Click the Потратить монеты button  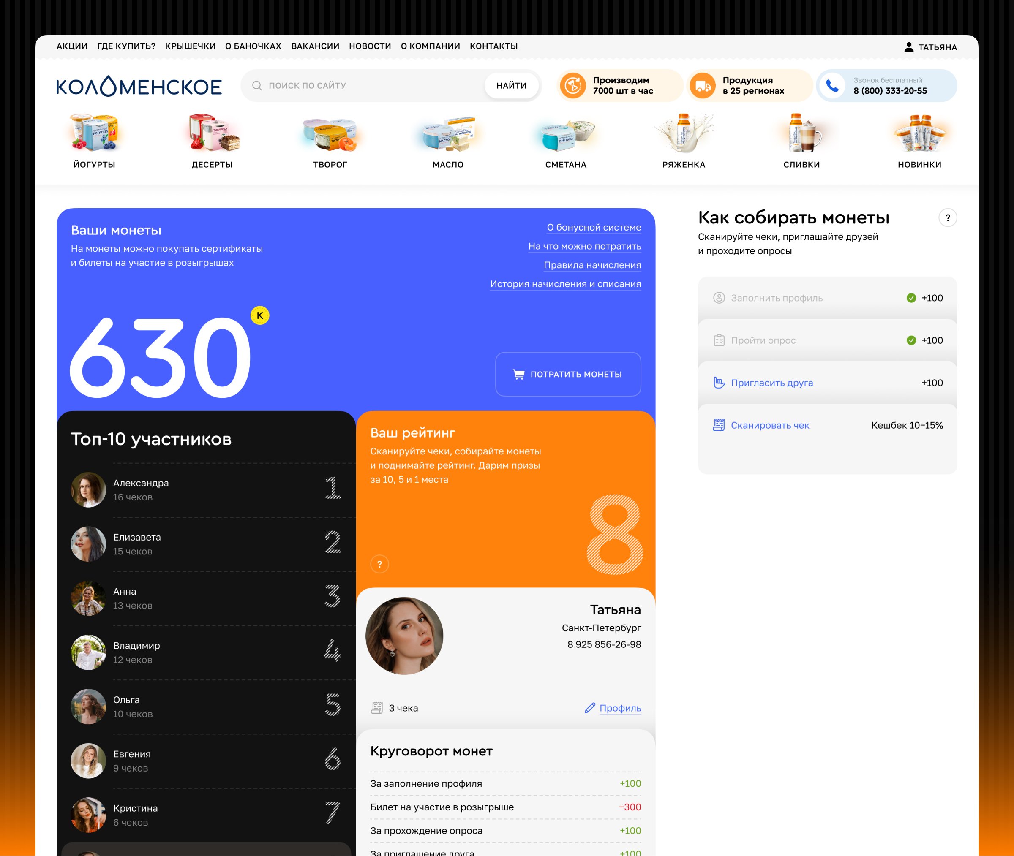[x=568, y=374]
